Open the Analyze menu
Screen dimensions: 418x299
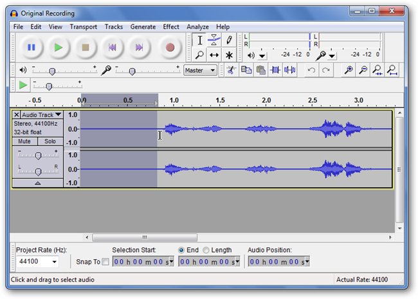197,27
